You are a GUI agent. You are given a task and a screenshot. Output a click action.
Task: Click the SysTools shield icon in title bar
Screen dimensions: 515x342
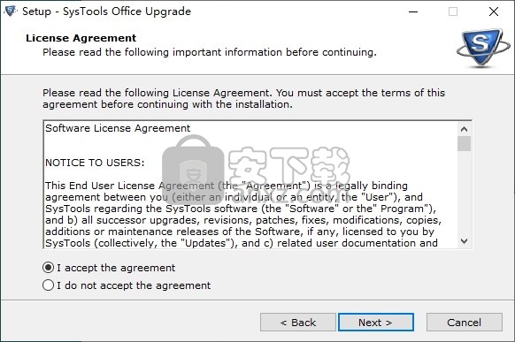[11, 11]
